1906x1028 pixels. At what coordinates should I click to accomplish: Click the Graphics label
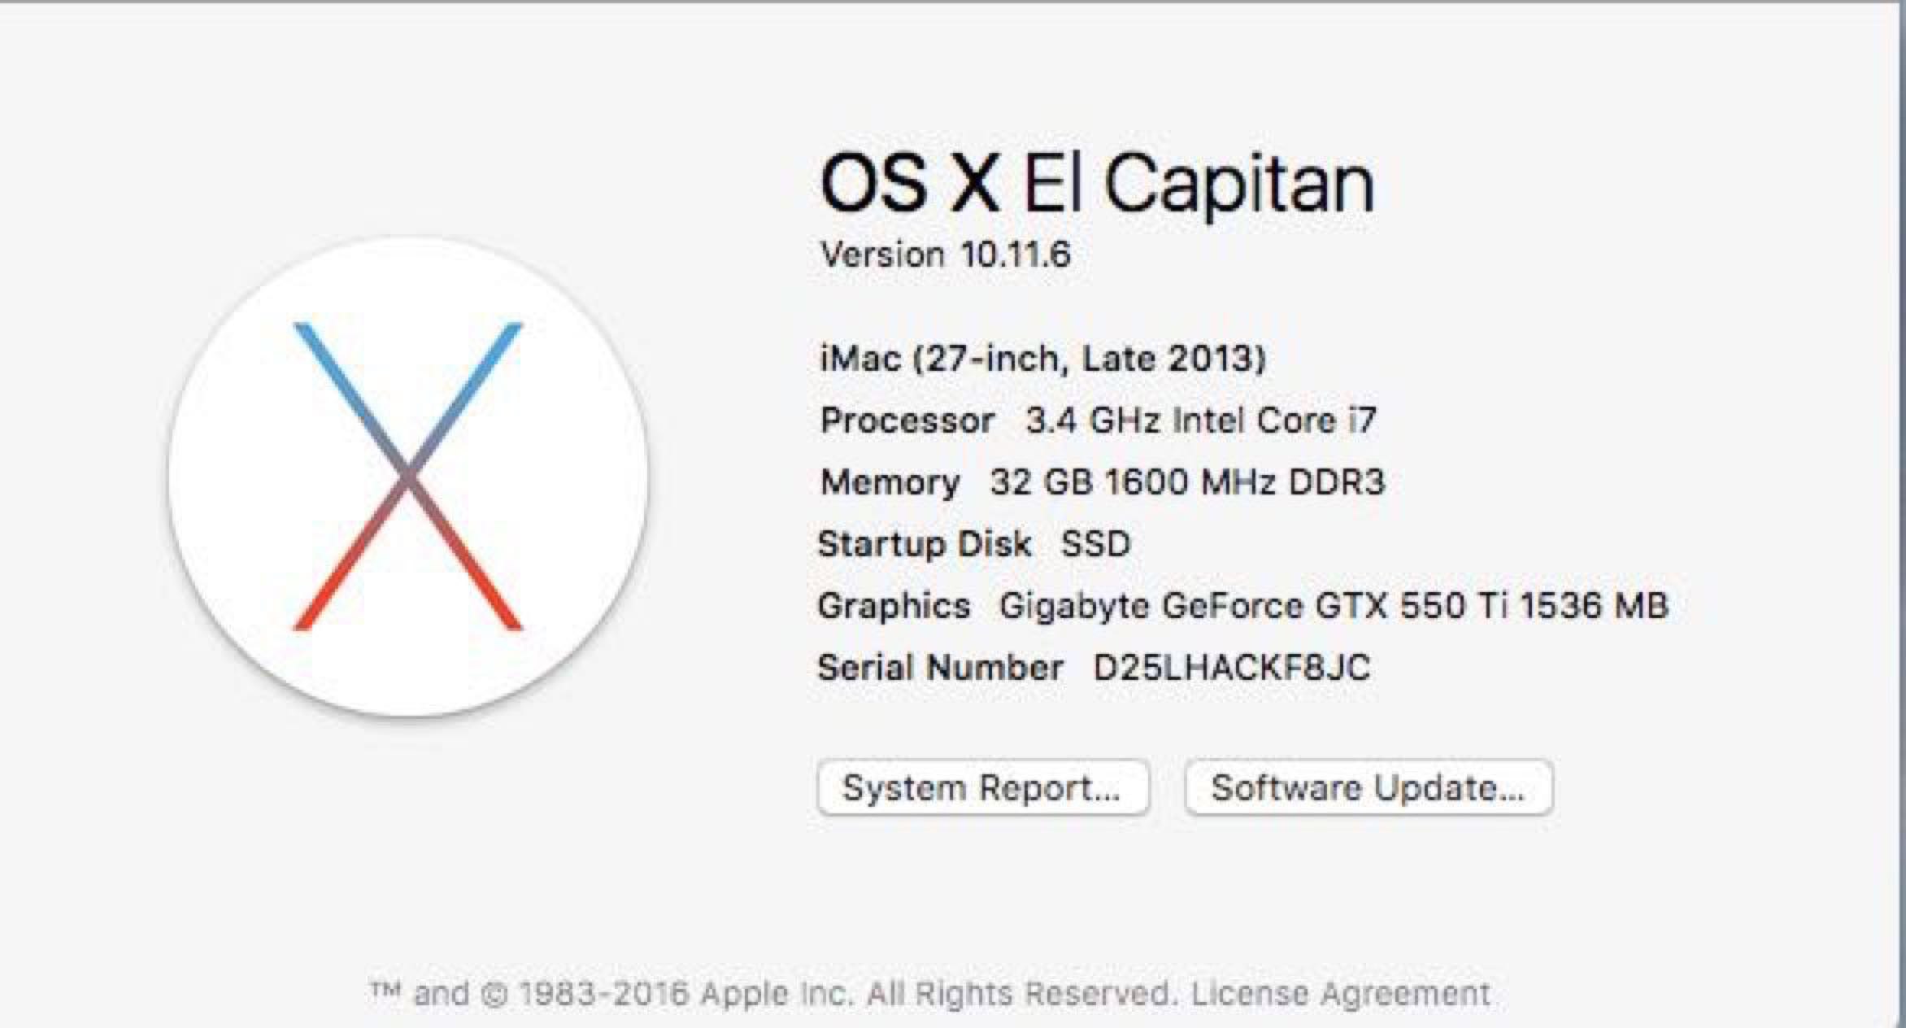click(x=894, y=606)
